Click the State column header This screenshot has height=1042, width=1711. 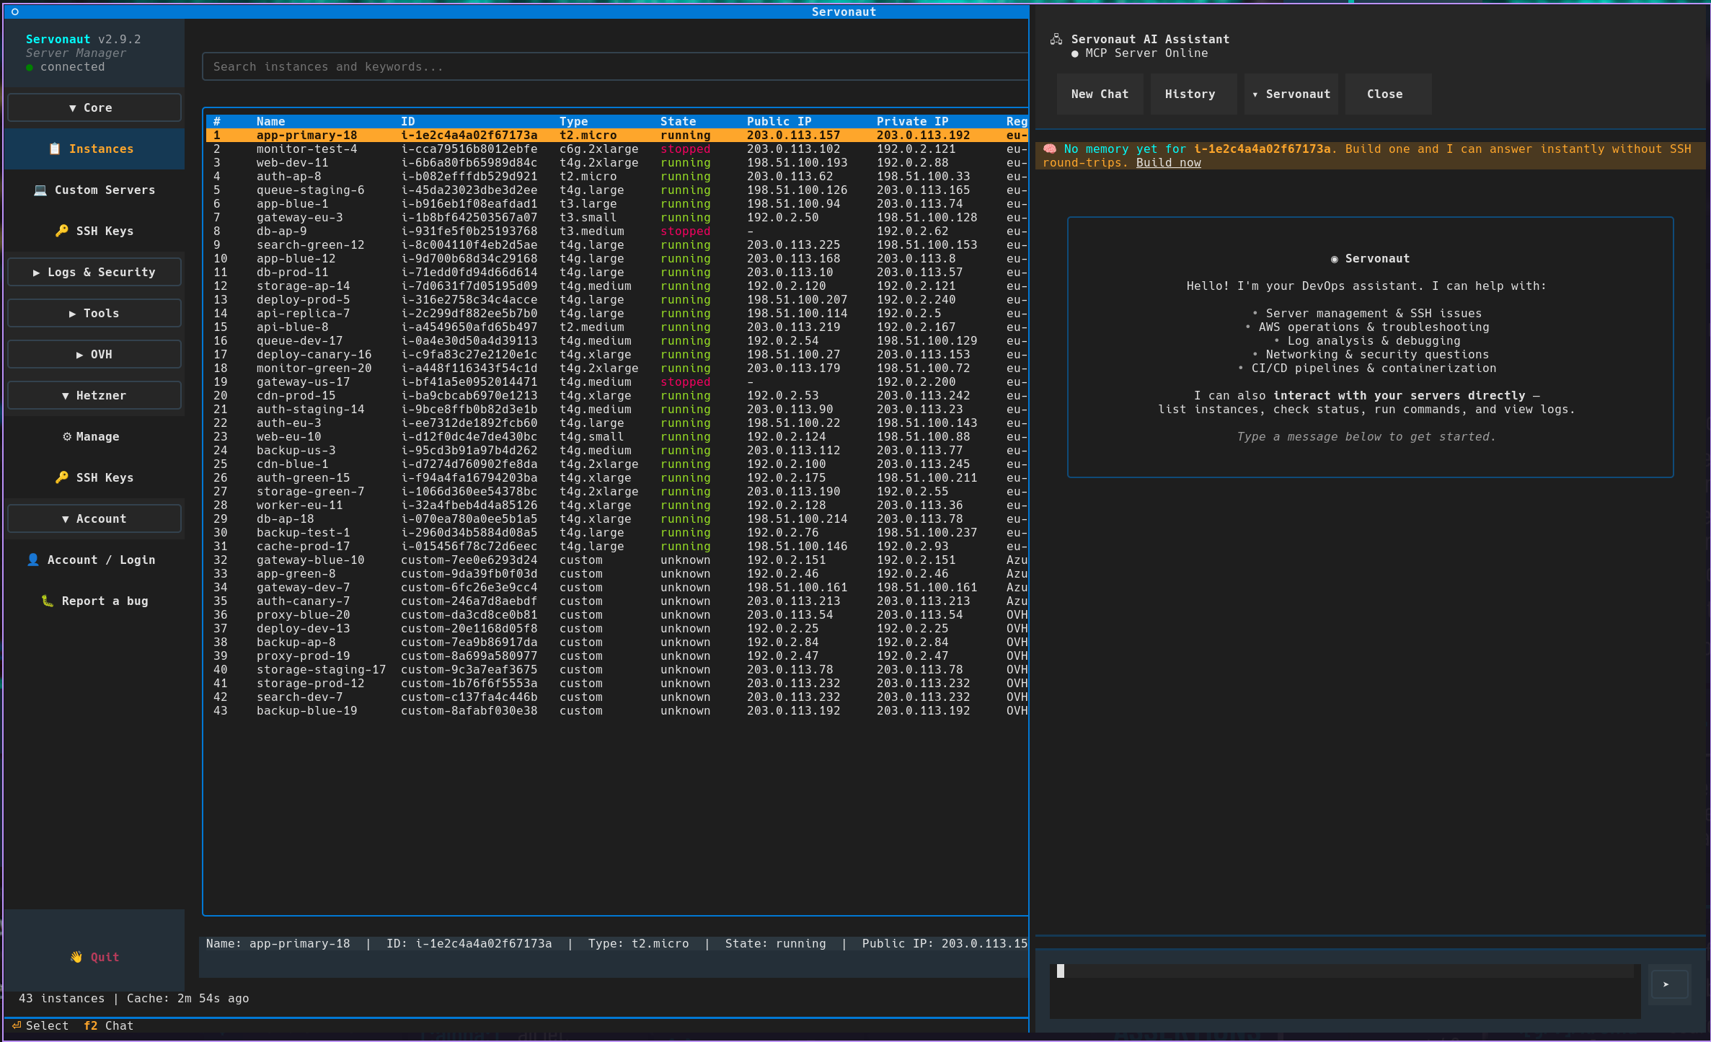(x=678, y=121)
